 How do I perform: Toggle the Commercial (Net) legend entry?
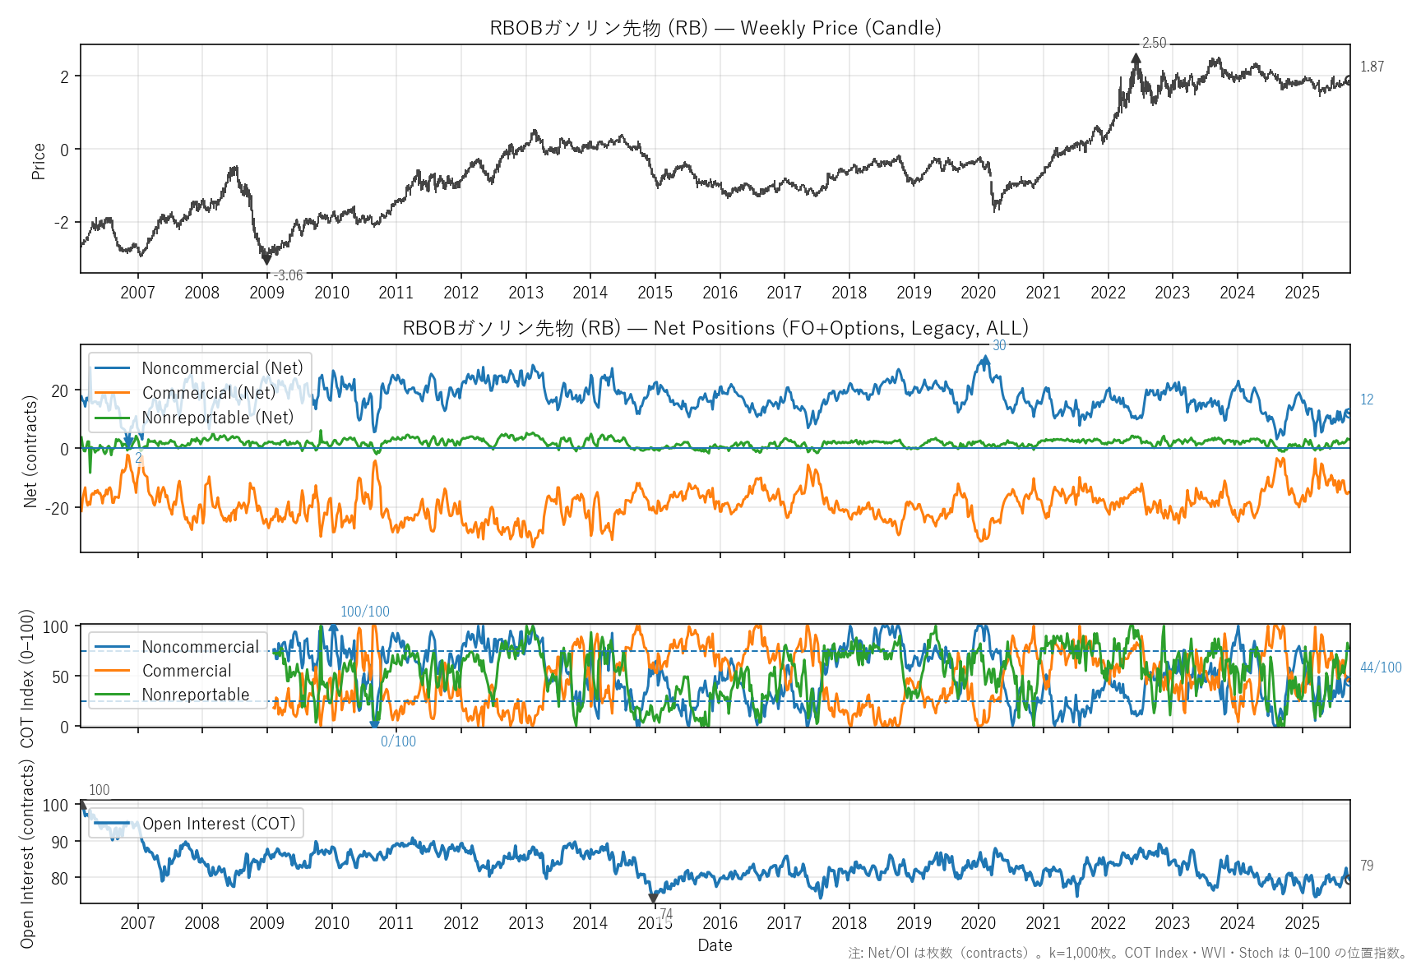pos(209,393)
